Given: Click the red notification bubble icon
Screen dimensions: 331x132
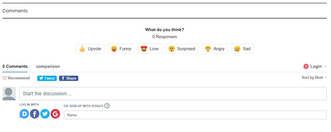Looking at the screenshot, I should tap(306, 66).
